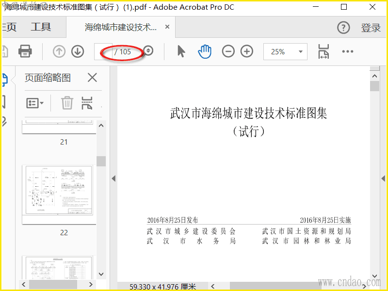Go to previous page with up arrow
Viewport: 388px width, 291px height.
[x=59, y=51]
